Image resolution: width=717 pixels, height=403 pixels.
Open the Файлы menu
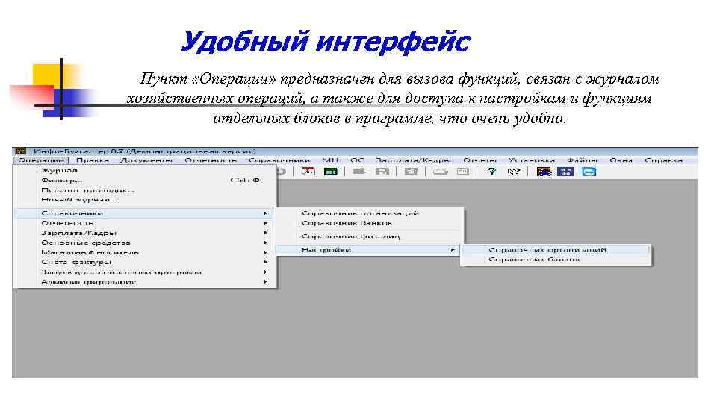point(583,160)
